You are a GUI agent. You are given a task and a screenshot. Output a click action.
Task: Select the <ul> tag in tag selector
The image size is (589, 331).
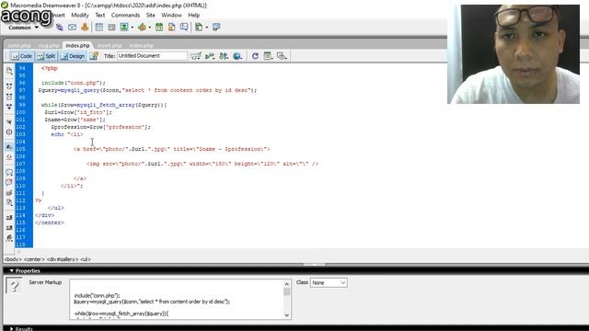pyautogui.click(x=86, y=259)
